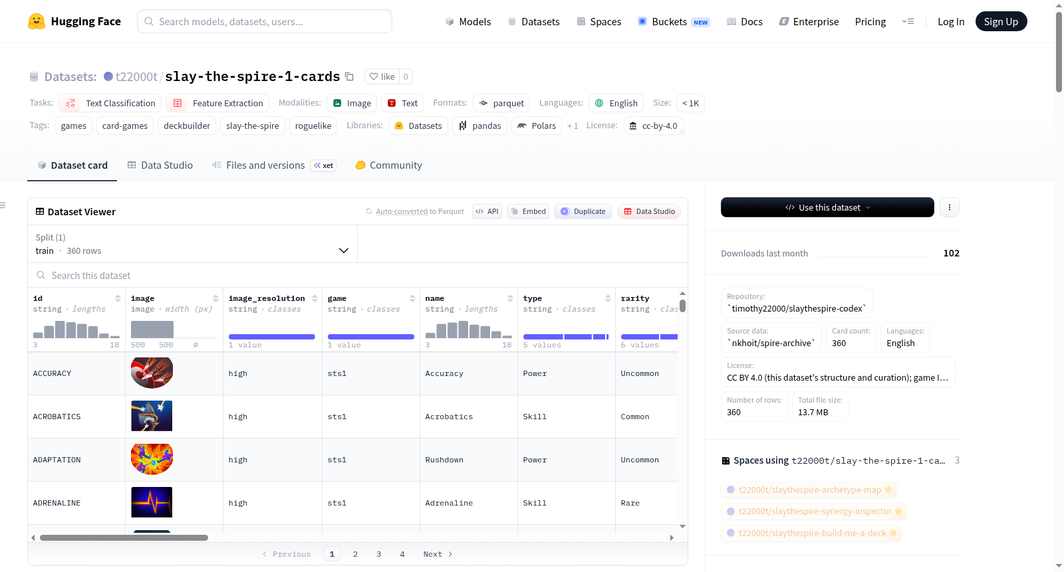Open the Files and versions tab
1064x572 pixels.
tap(273, 165)
